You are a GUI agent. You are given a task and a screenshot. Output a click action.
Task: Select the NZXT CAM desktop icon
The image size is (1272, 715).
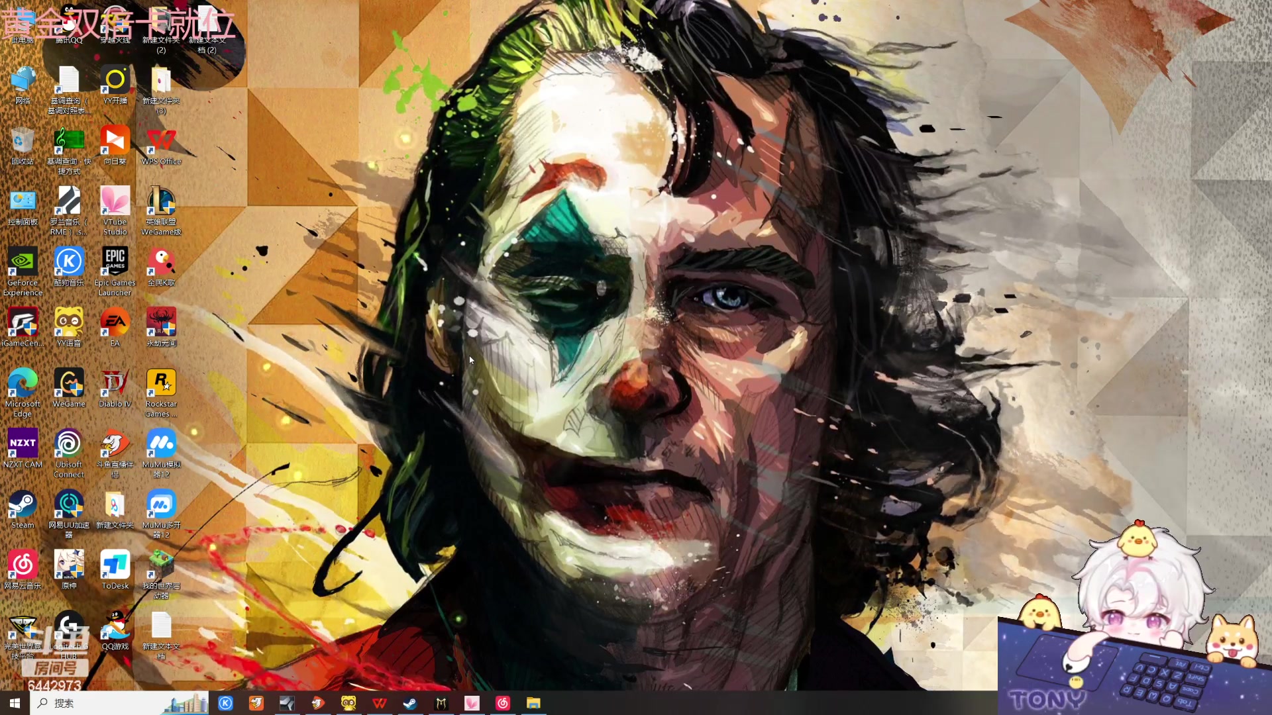[x=23, y=449]
